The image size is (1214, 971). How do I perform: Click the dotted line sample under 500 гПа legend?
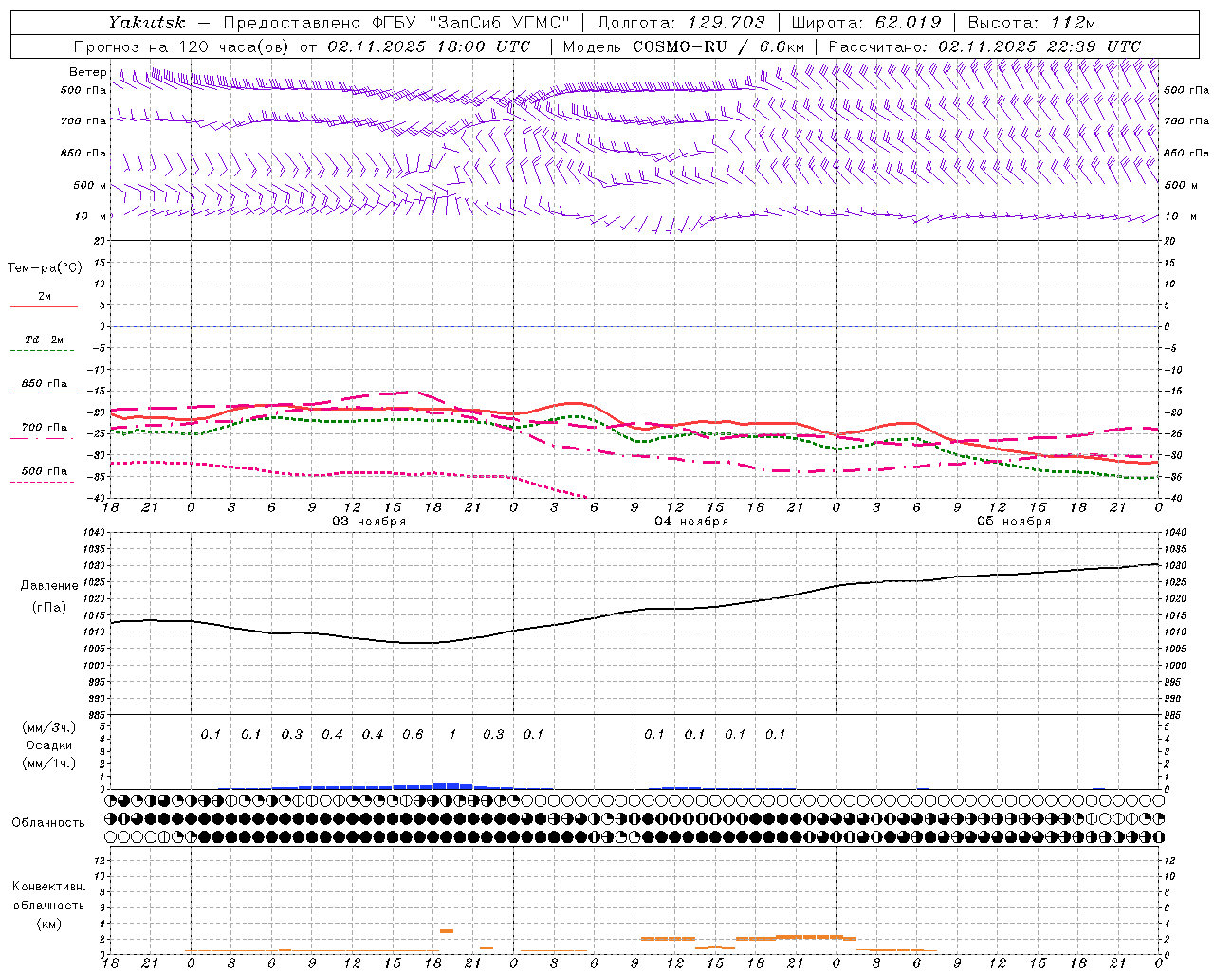click(42, 483)
